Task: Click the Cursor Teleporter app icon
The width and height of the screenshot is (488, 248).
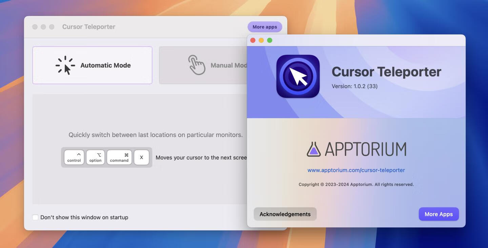Action: pos(298,76)
